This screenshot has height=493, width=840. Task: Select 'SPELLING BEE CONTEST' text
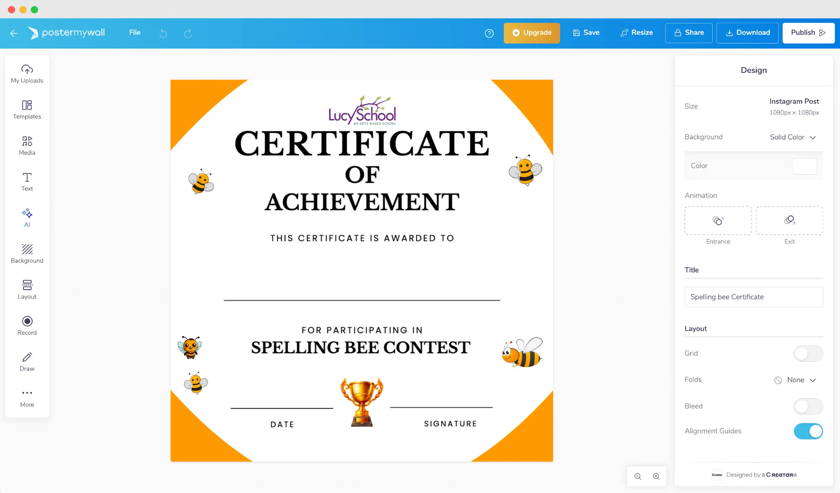point(361,347)
